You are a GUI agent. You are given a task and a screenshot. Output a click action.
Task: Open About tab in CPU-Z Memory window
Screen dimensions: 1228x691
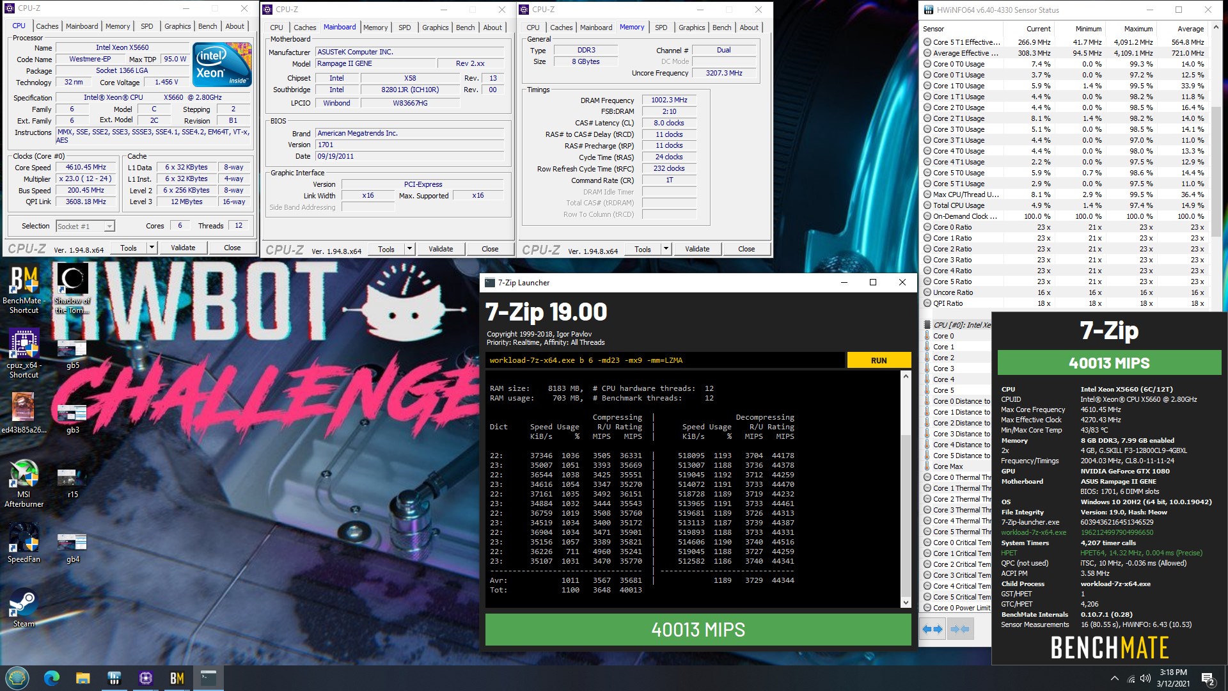click(749, 28)
